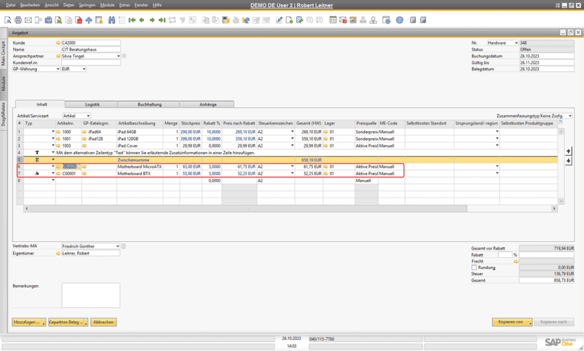Go to the previous data record

click(140, 19)
